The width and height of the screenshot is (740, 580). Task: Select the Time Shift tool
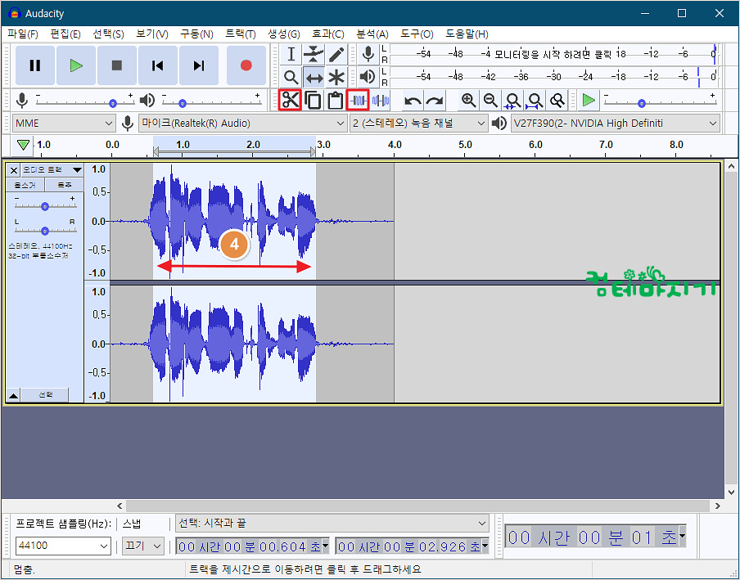(x=314, y=77)
